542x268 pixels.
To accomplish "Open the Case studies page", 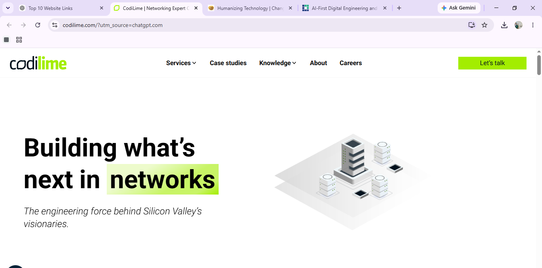I will [x=228, y=63].
